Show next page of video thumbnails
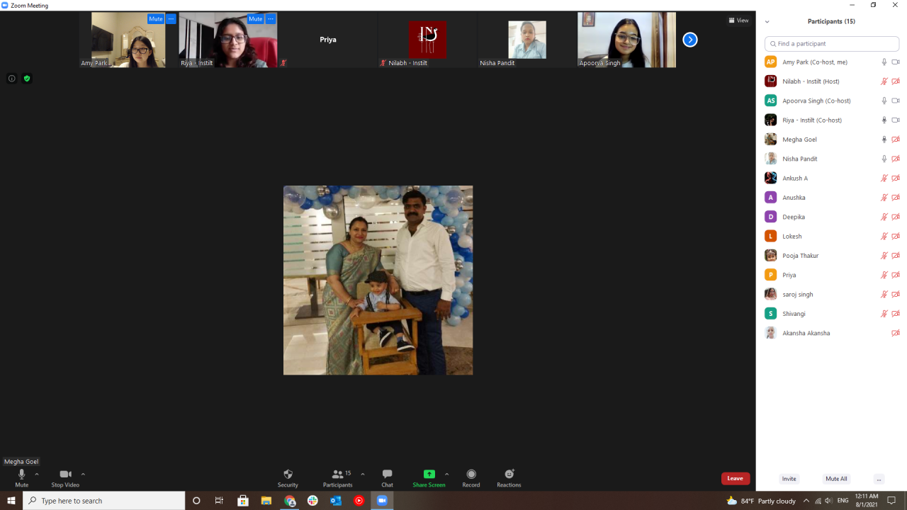This screenshot has width=907, height=510. point(690,40)
